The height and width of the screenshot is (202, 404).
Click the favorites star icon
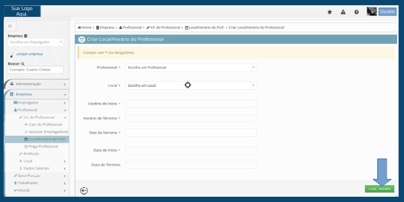[x=330, y=12]
